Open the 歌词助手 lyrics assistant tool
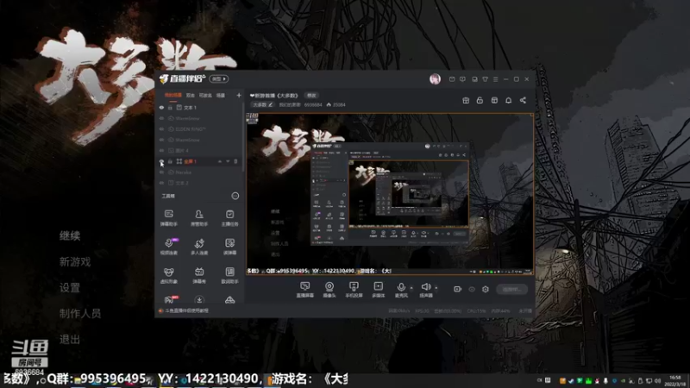Image resolution: width=690 pixels, height=388 pixels. point(229,275)
